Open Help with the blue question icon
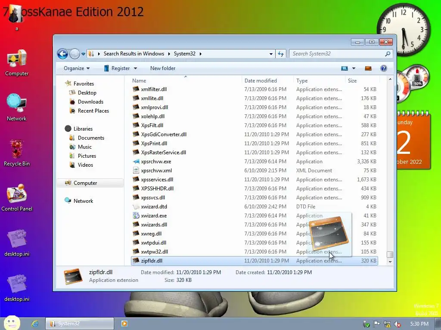 [384, 68]
